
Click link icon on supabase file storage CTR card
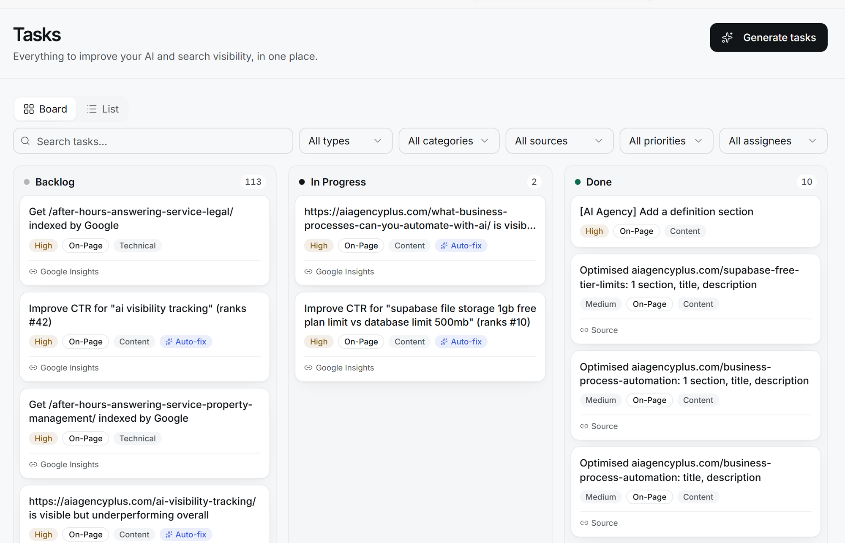(x=308, y=368)
